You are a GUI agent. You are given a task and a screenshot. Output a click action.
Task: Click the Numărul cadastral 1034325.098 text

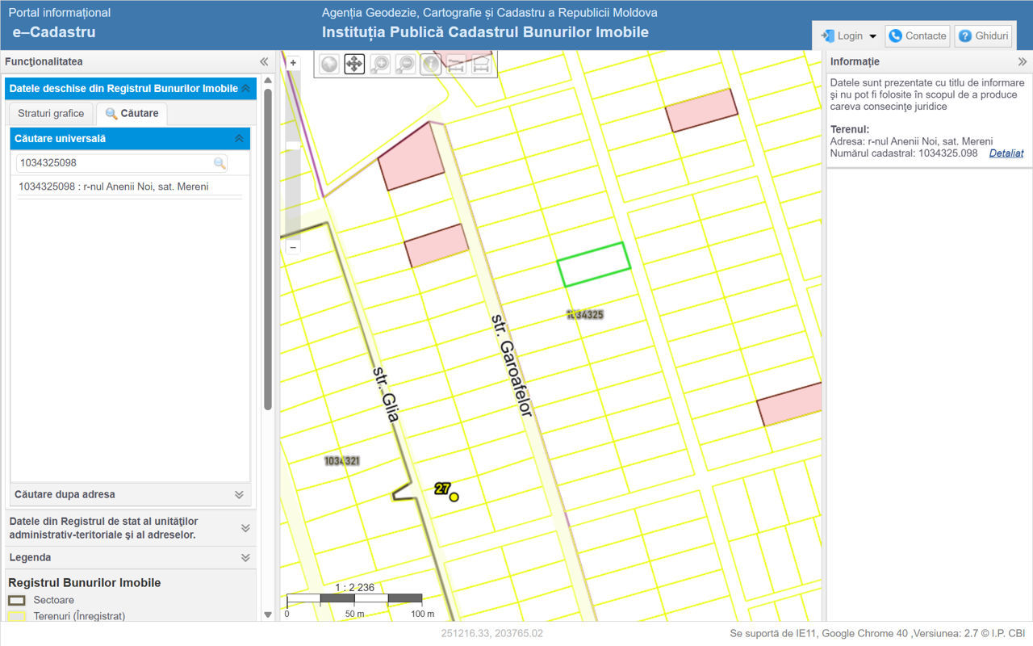pos(904,153)
